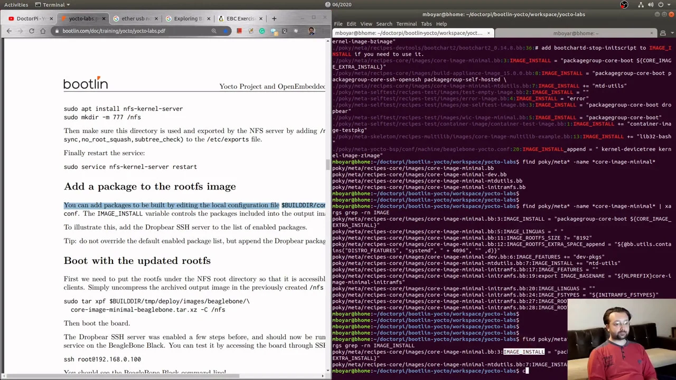
Task: Click the red browser extension icon
Action: click(x=239, y=31)
